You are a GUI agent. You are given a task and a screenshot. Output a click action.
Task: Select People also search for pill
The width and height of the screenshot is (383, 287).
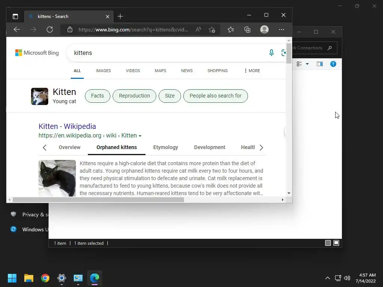(215, 96)
